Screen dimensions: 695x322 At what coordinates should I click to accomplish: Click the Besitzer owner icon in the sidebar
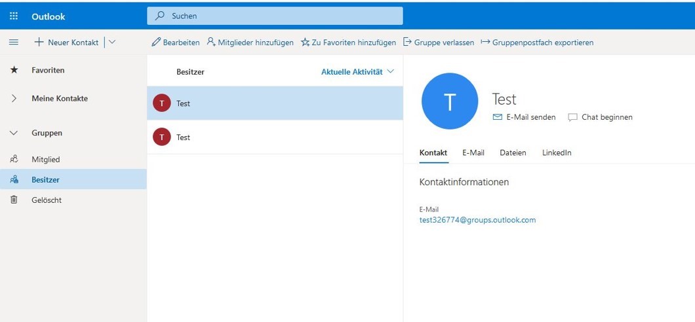click(14, 179)
